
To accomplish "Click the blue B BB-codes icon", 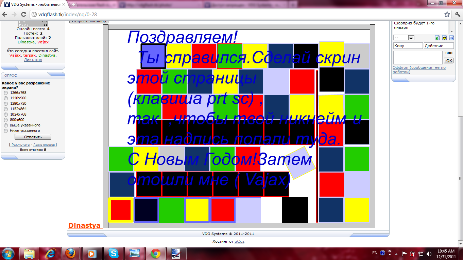I will click(451, 38).
